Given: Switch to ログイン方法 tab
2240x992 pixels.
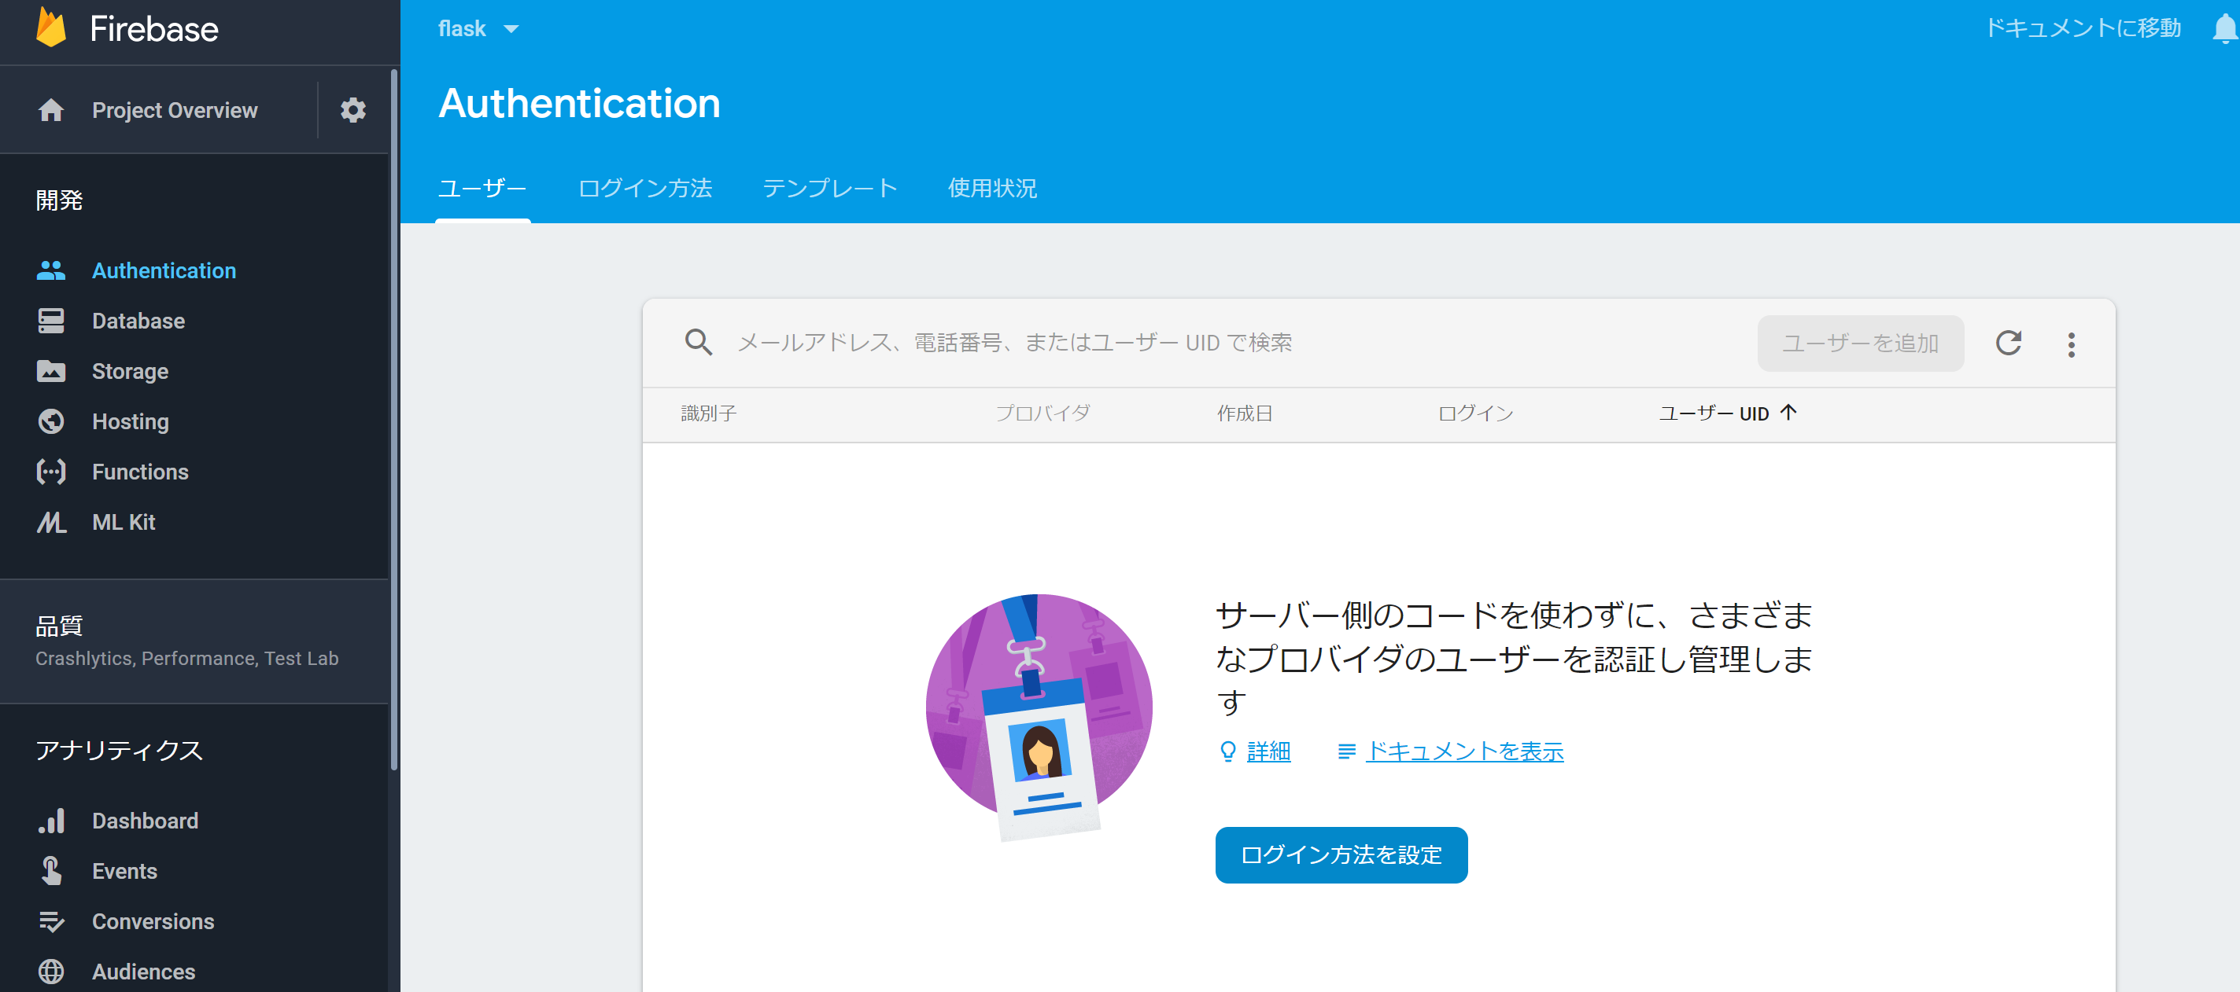Looking at the screenshot, I should point(644,189).
